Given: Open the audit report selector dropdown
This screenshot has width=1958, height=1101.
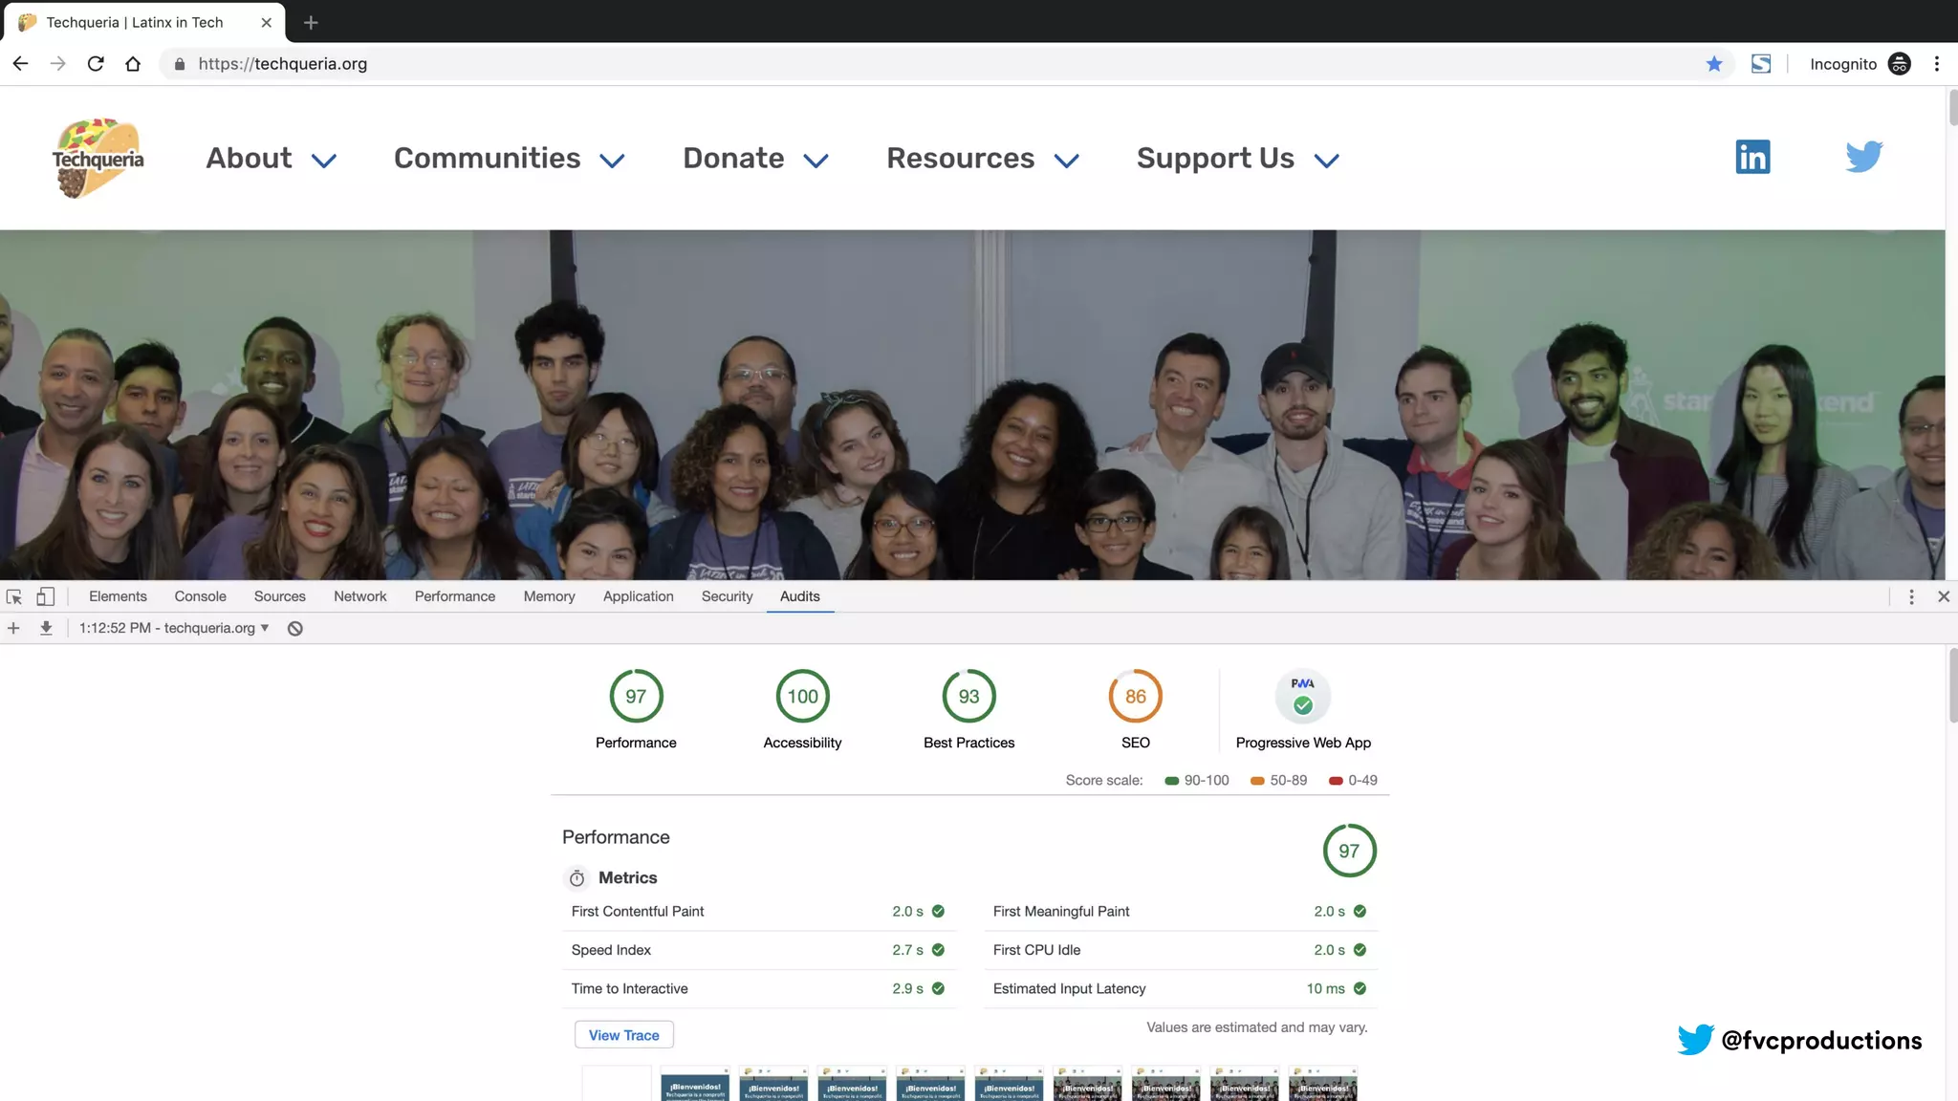Looking at the screenshot, I should (174, 628).
